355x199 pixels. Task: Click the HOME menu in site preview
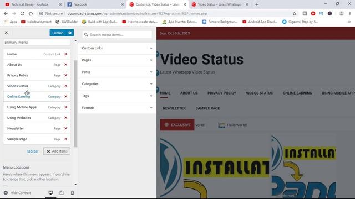click(165, 93)
